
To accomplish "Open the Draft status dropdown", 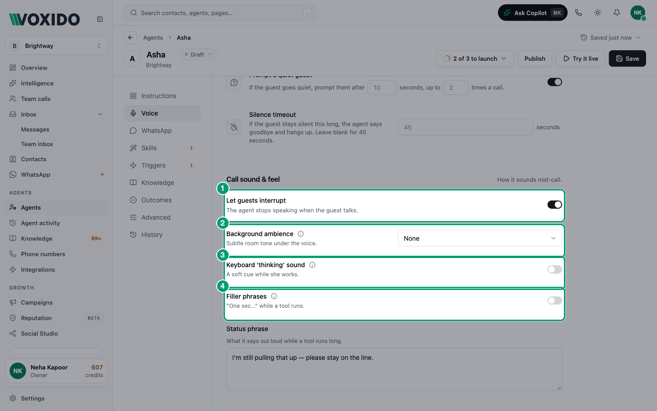I will point(198,54).
